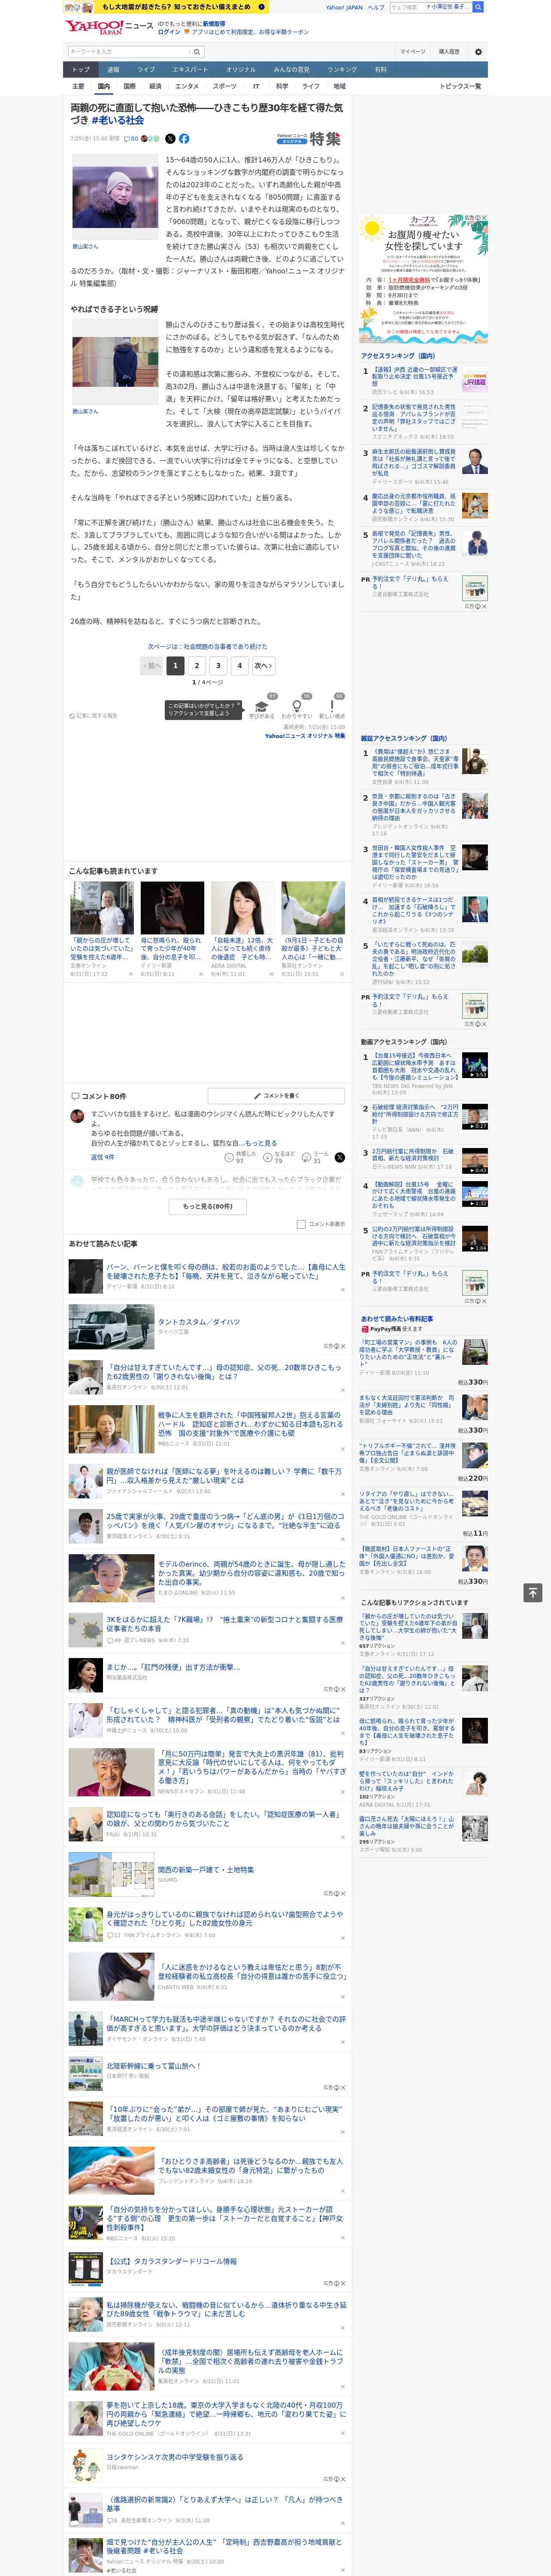Screen dimensions: 551x2576
Task: Open the みんなの意見 tab
Action: [292, 70]
